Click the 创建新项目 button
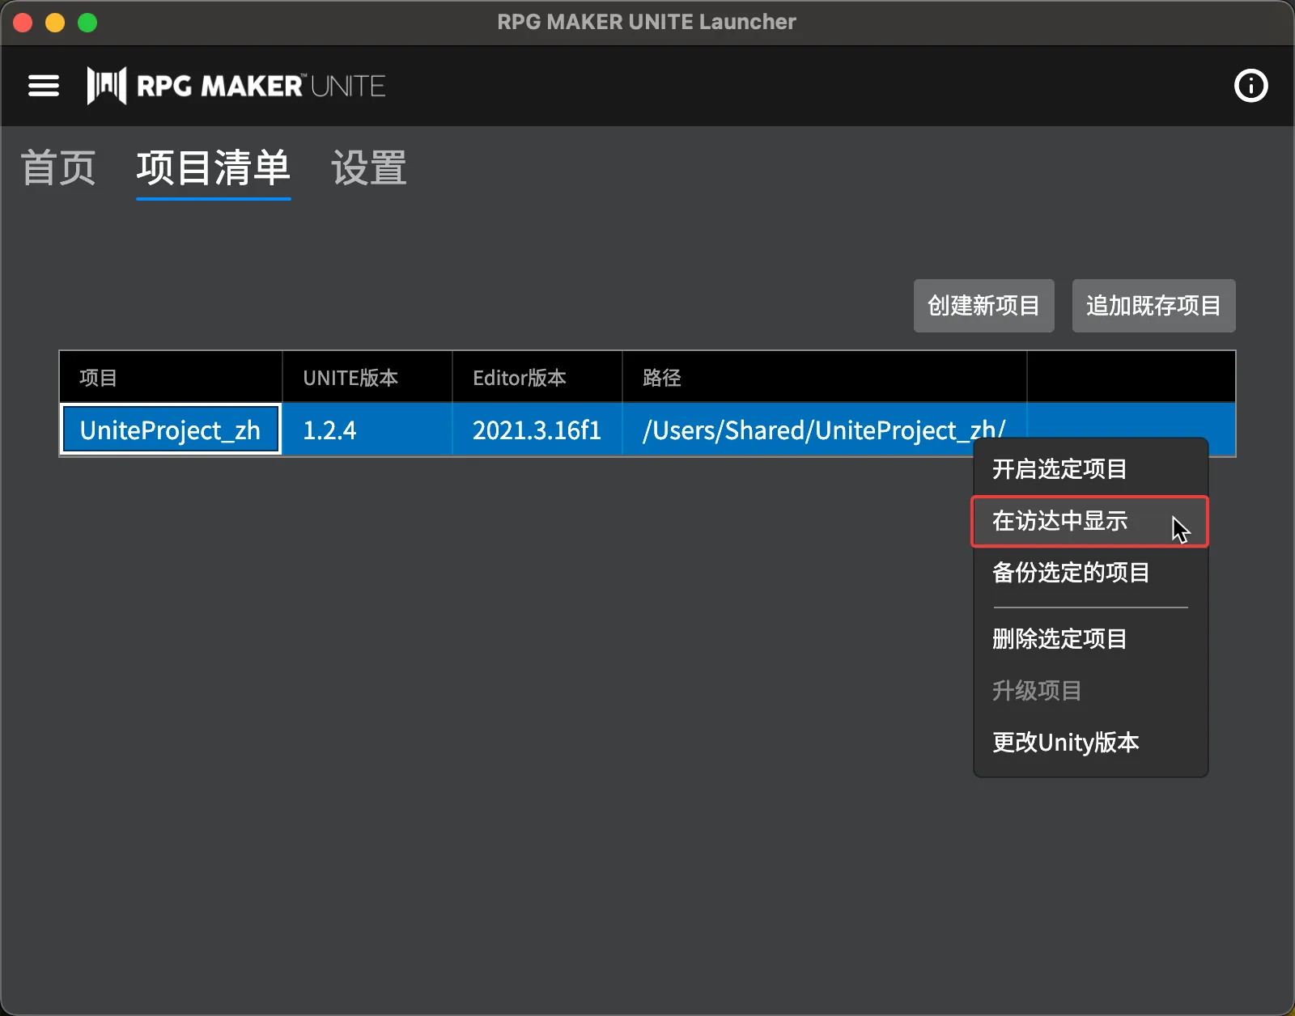Viewport: 1295px width, 1016px height. point(984,306)
